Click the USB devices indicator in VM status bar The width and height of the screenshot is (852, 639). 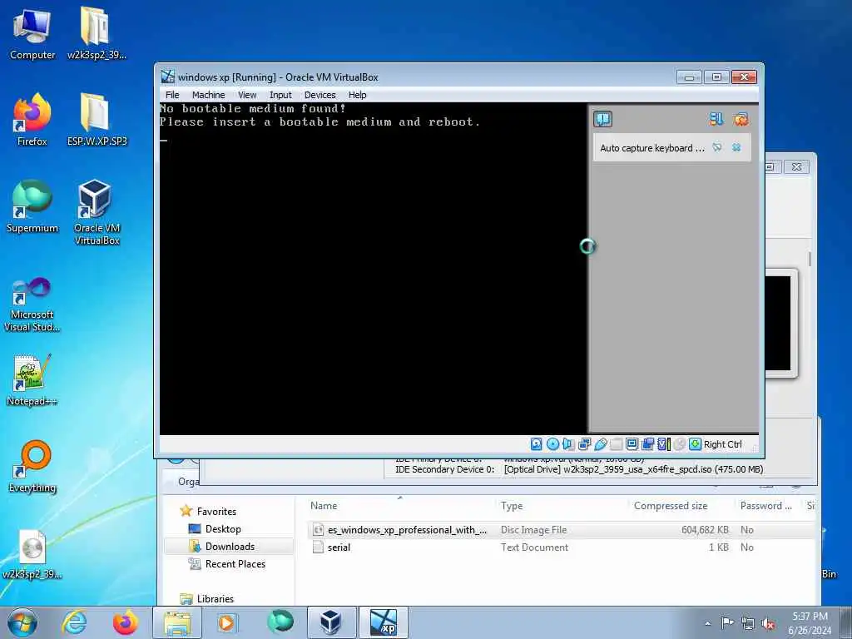click(x=600, y=444)
